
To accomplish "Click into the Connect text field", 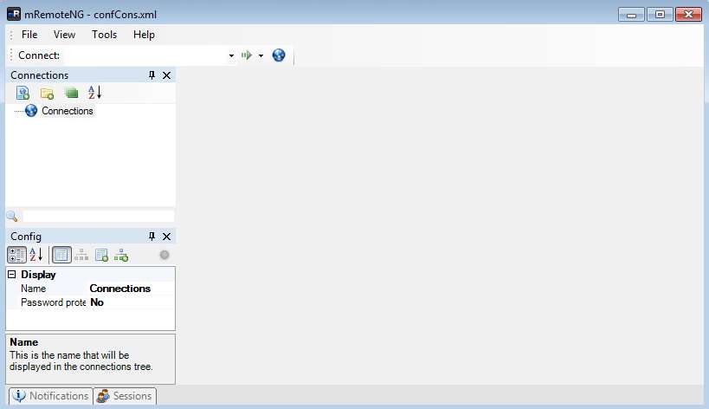I will (145, 55).
